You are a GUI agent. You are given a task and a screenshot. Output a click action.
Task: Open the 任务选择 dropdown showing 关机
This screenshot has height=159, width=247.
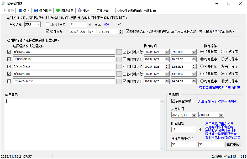point(32,24)
